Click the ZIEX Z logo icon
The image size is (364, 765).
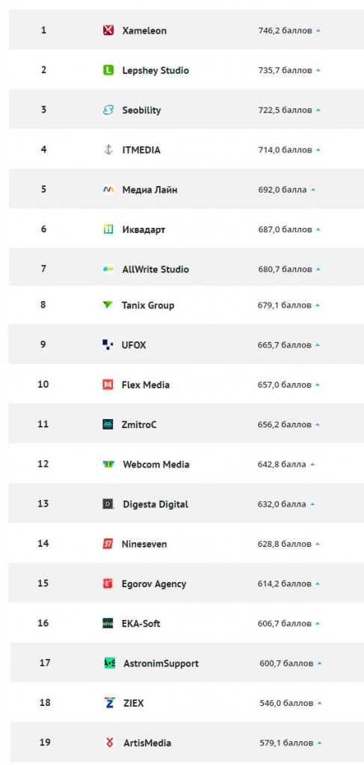tap(109, 702)
